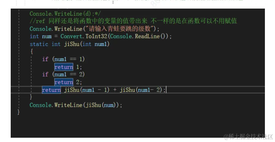Click 'return' on the recursive call line
This screenshot has height=142, width=275.
pos(51,90)
